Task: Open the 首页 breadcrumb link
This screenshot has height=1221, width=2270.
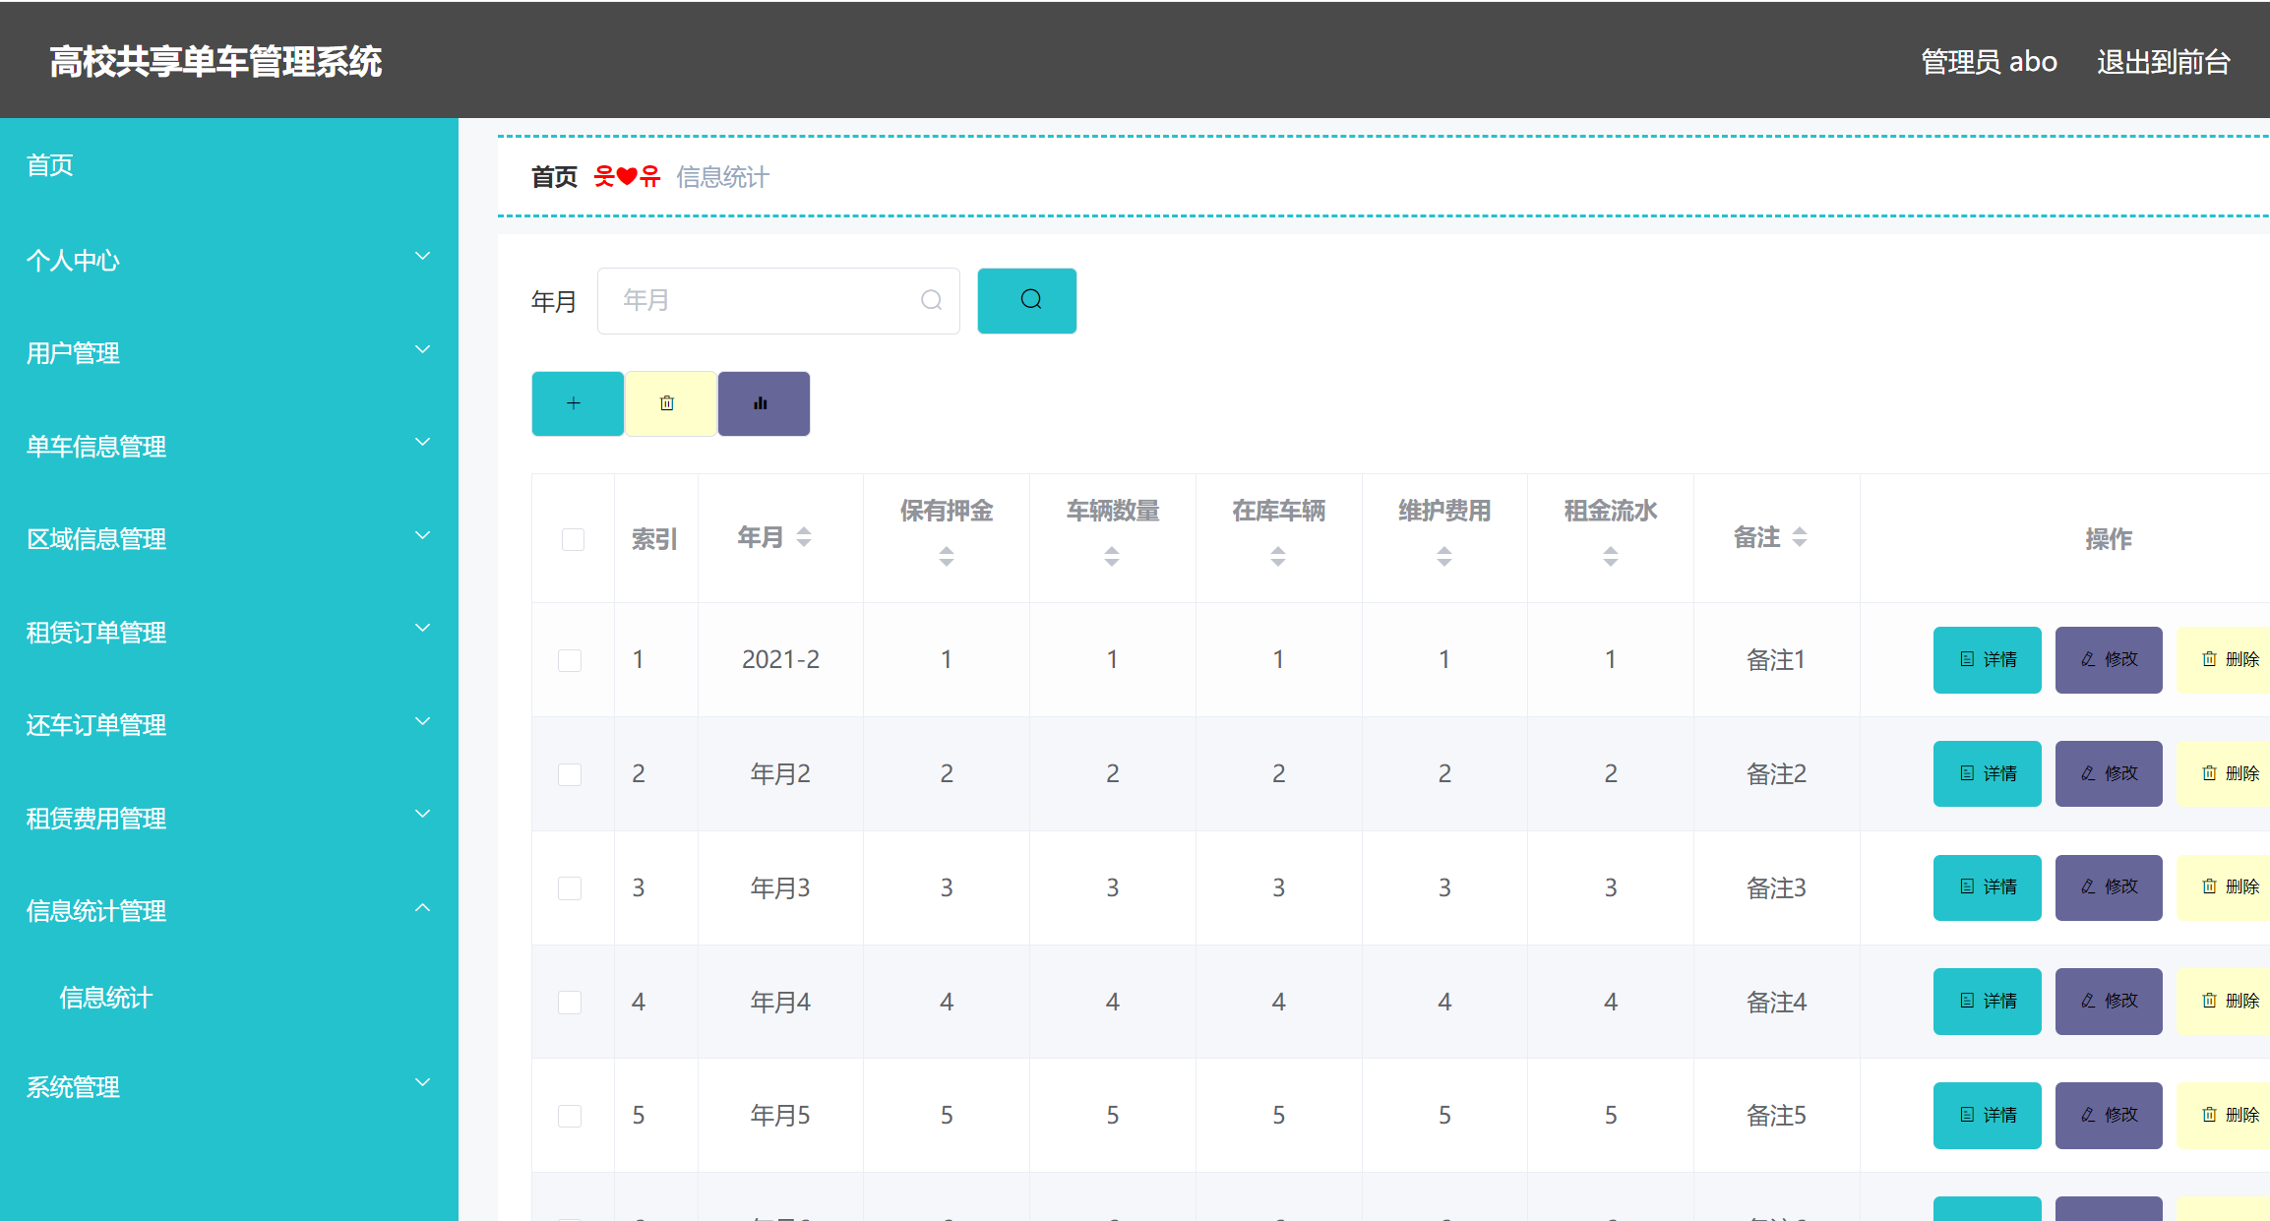Action: (x=554, y=177)
